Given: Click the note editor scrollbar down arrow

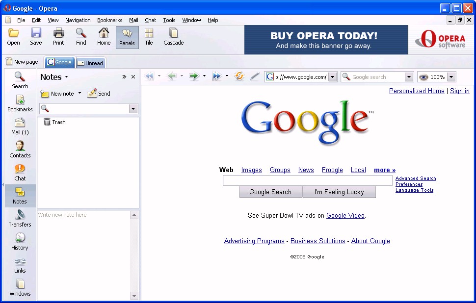Looking at the screenshot, I should point(134,296).
